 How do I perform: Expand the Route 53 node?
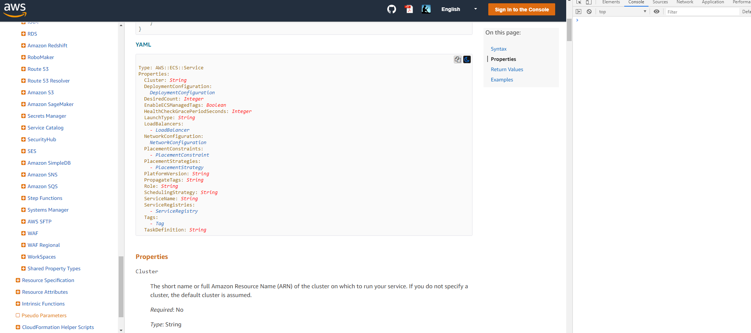24,69
